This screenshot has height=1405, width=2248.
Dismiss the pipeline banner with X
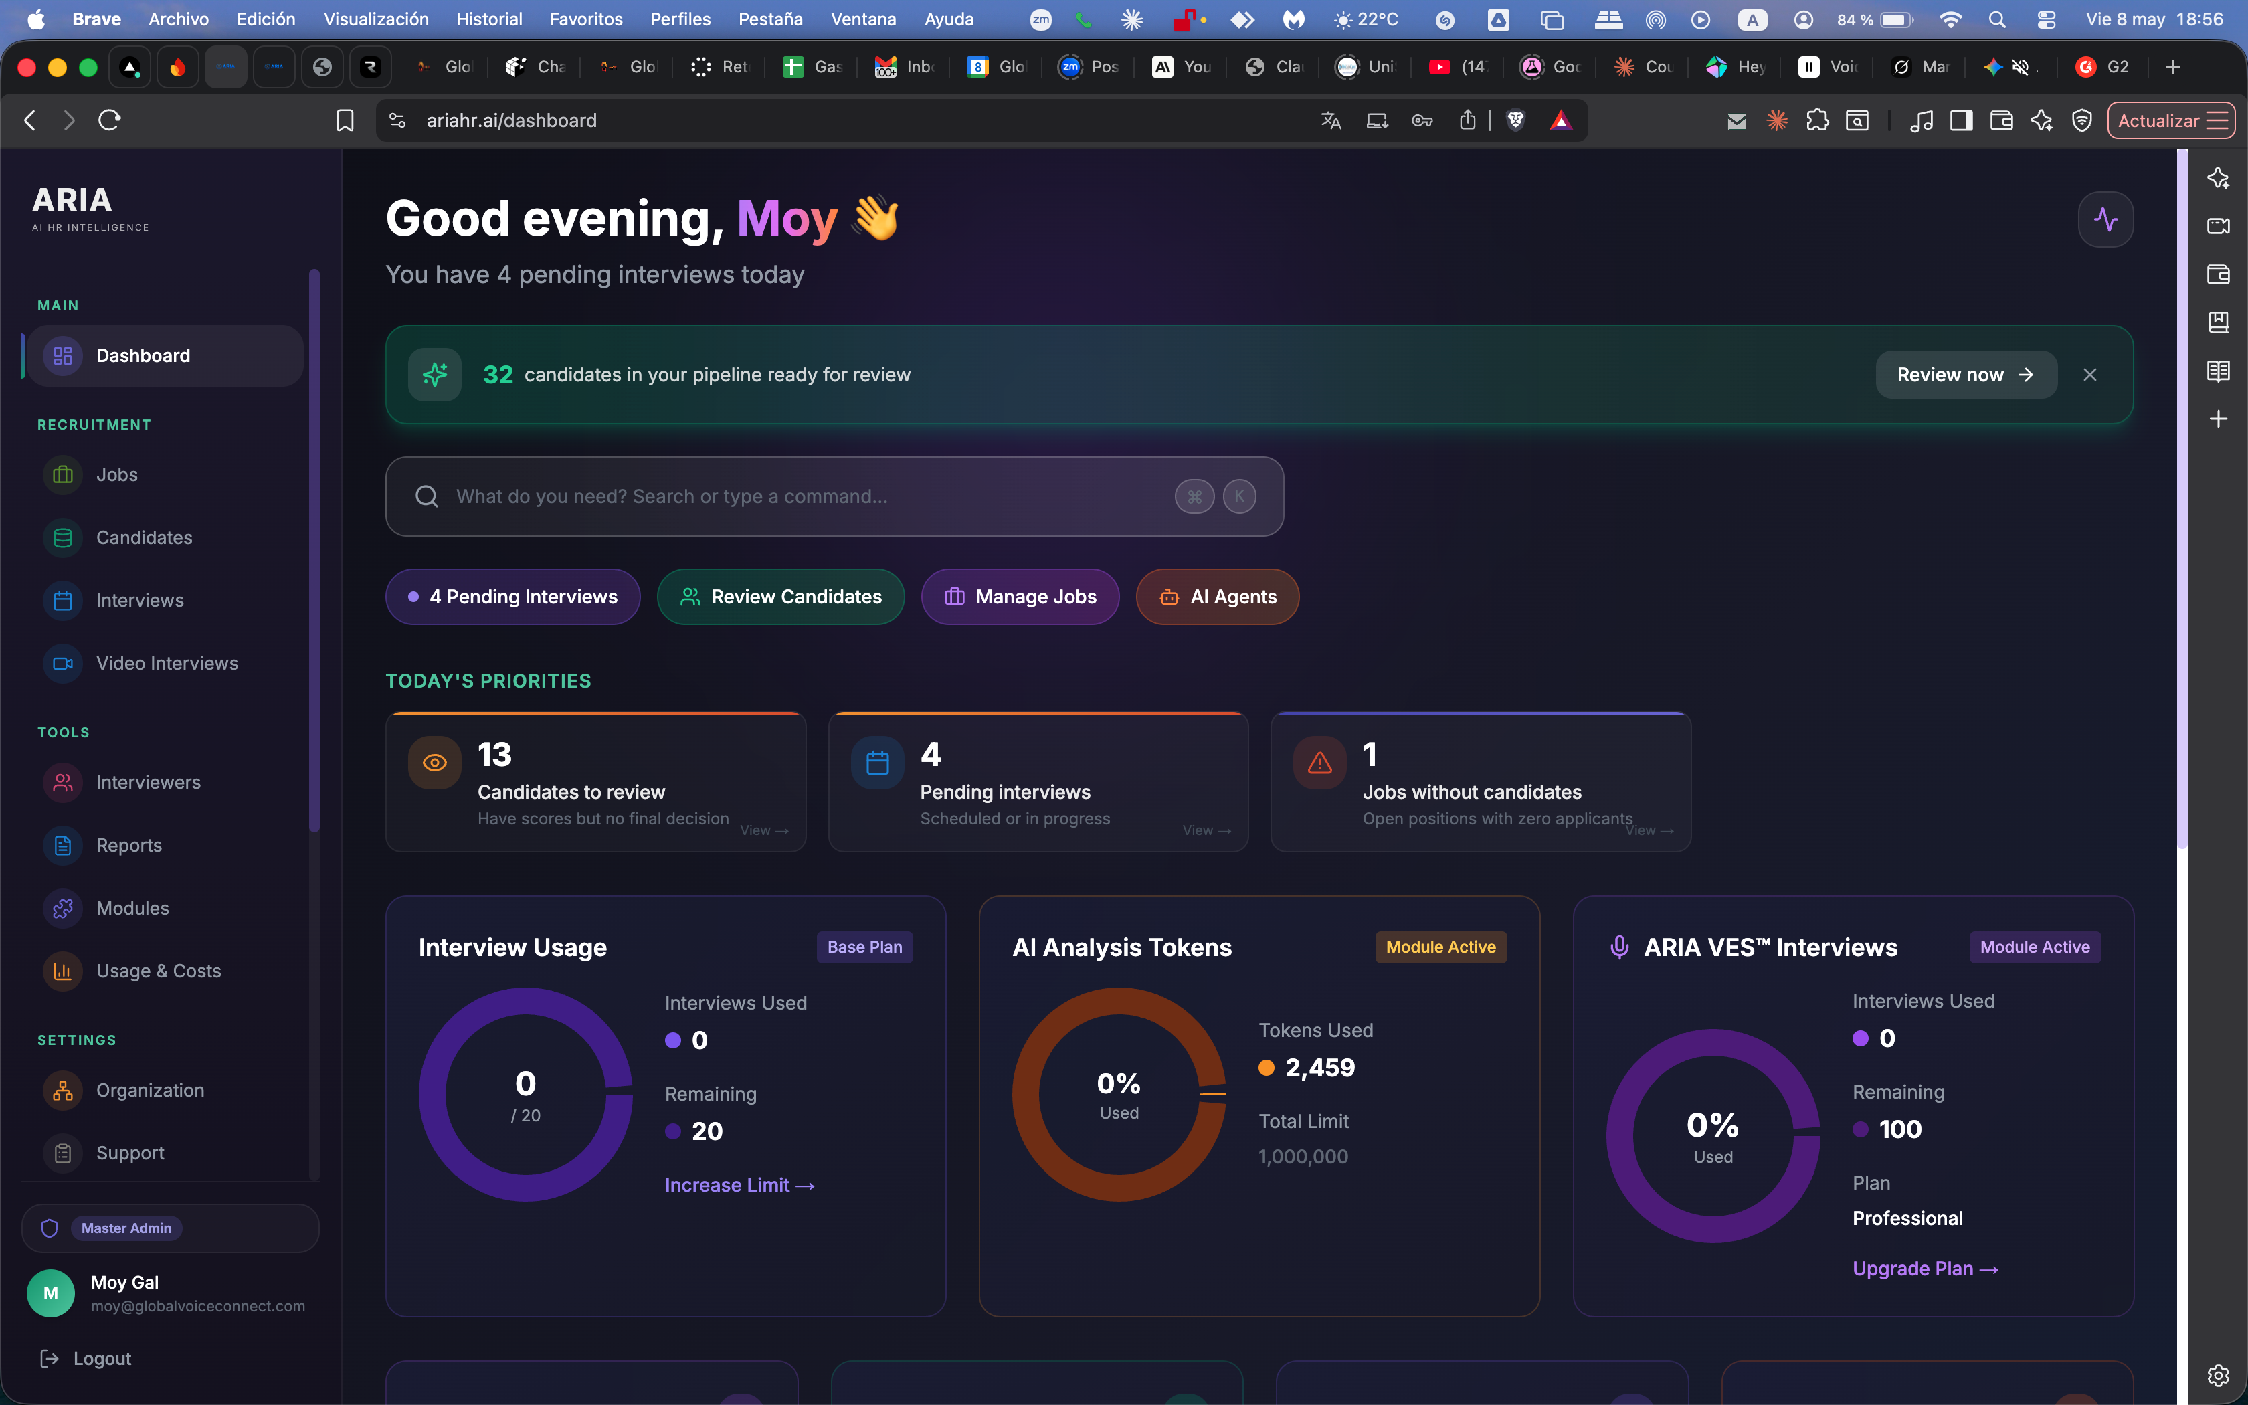[x=2090, y=375]
